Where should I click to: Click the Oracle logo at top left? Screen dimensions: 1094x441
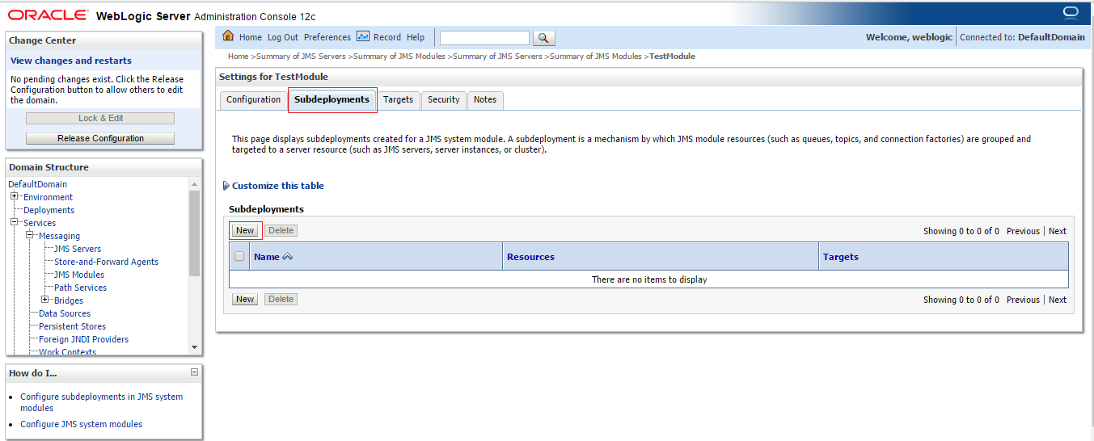[49, 15]
